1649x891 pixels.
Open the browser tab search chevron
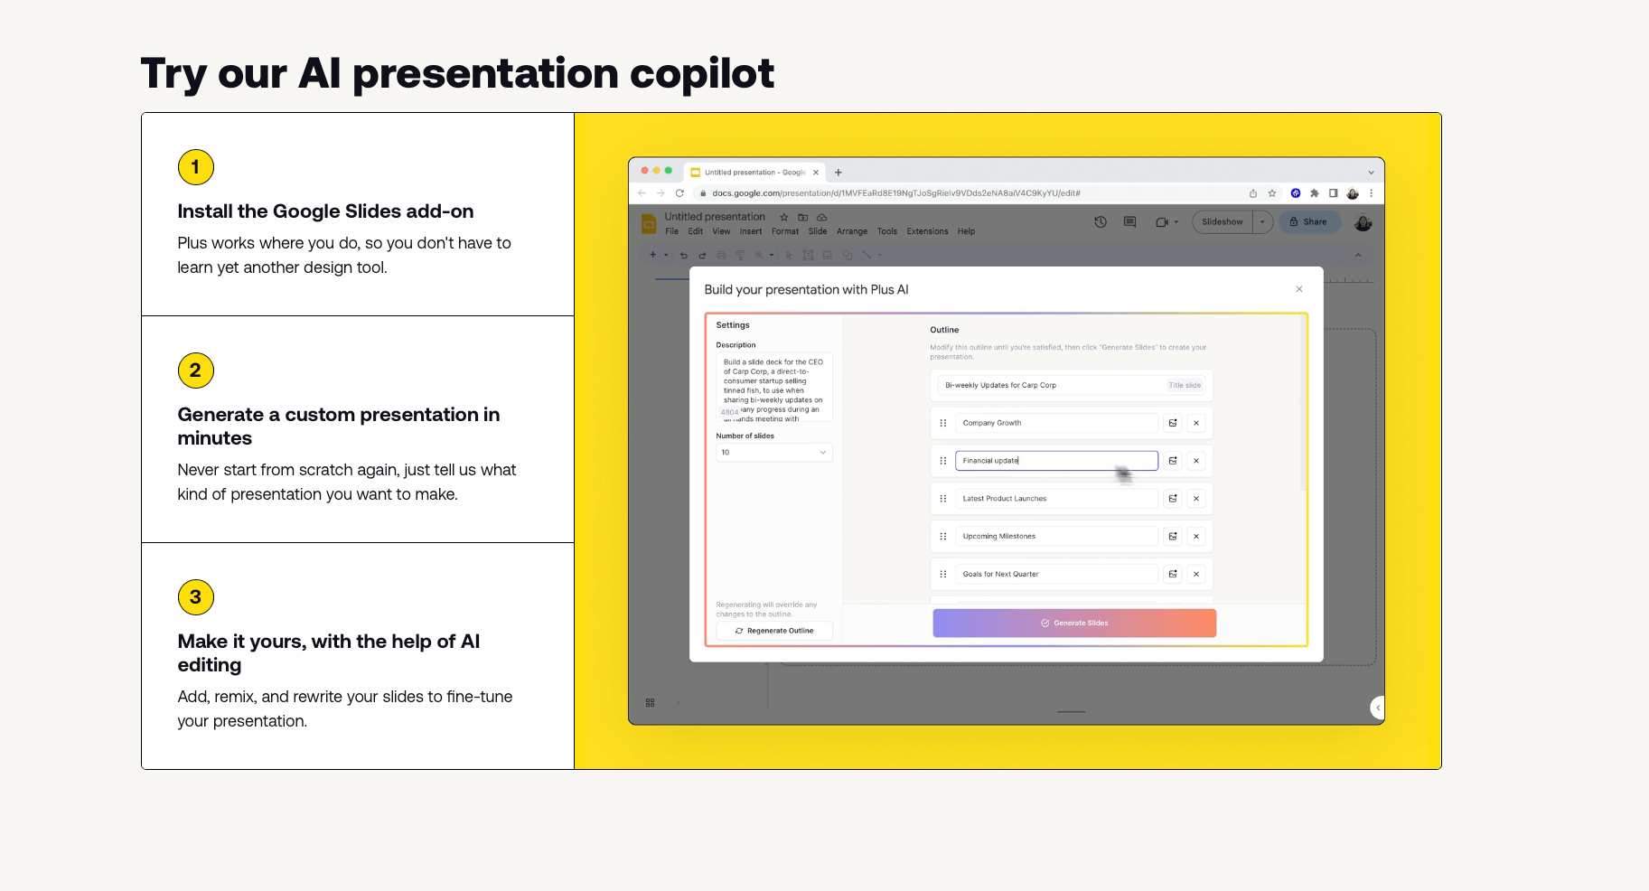[x=1371, y=173]
